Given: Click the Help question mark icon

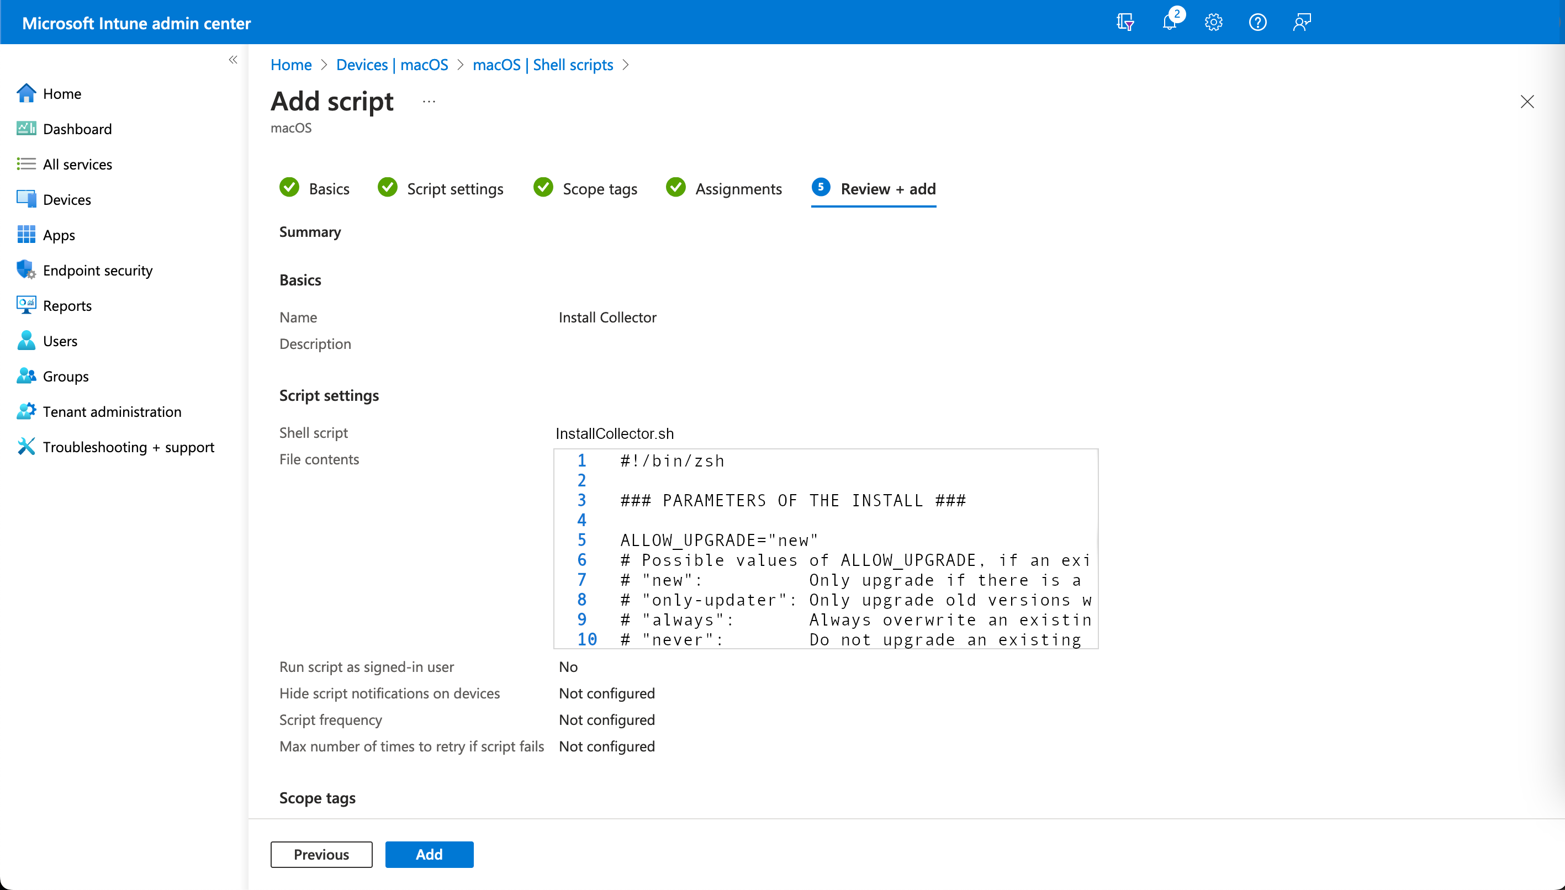Looking at the screenshot, I should 1257,23.
